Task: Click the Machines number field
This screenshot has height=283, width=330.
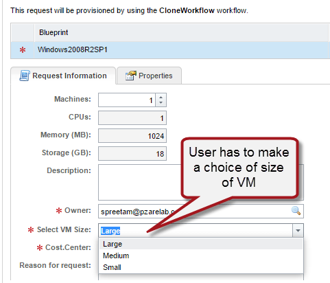Action: click(127, 100)
